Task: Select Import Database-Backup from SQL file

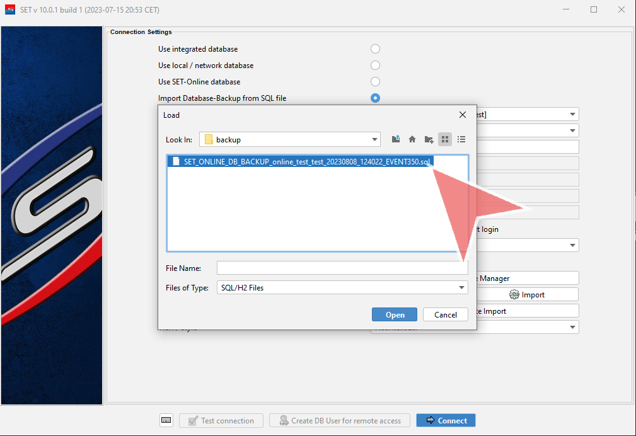Action: tap(375, 98)
